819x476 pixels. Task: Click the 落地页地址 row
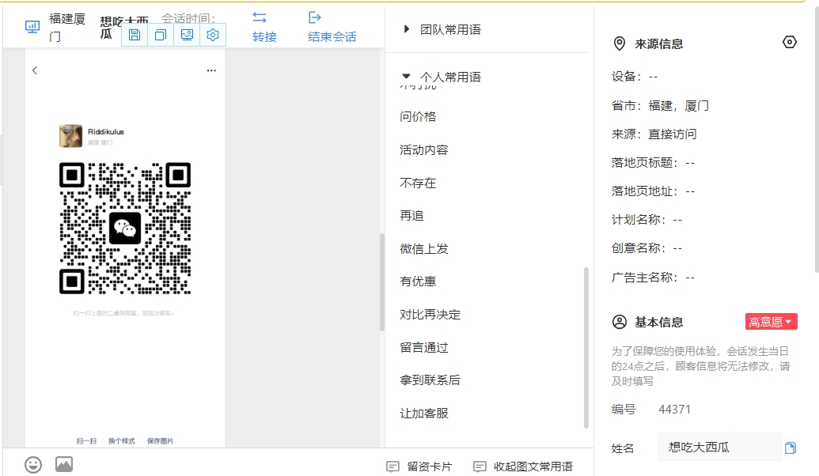pyautogui.click(x=653, y=191)
